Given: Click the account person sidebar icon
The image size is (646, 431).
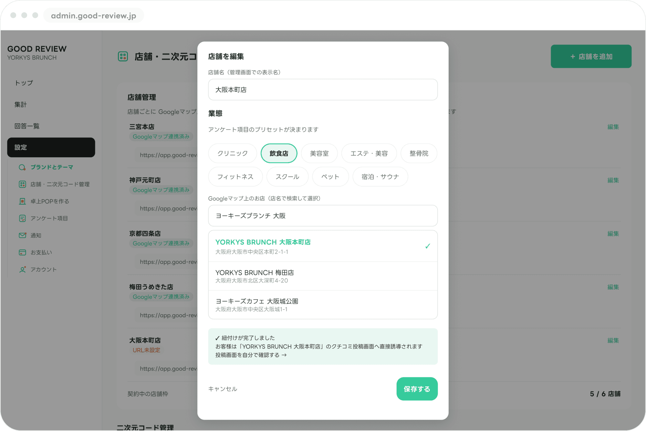Looking at the screenshot, I should tap(22, 269).
